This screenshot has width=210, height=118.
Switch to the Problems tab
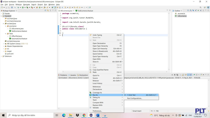(63, 75)
